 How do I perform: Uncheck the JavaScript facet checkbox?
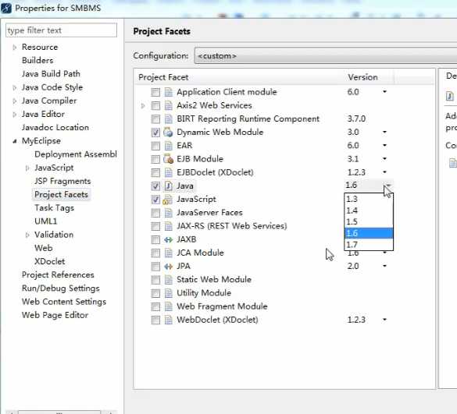click(155, 200)
